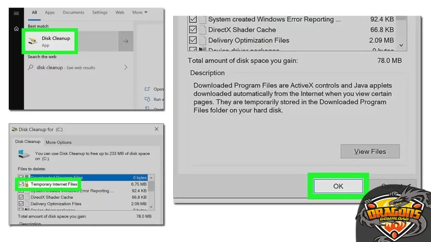Select the Documents search filter tab
431x242 pixels.
(x=73, y=13)
